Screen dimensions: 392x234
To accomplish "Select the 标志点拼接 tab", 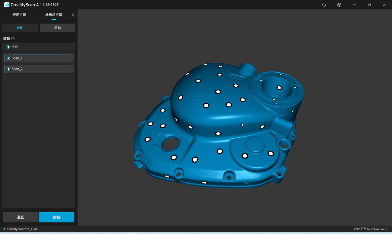I will pos(54,15).
